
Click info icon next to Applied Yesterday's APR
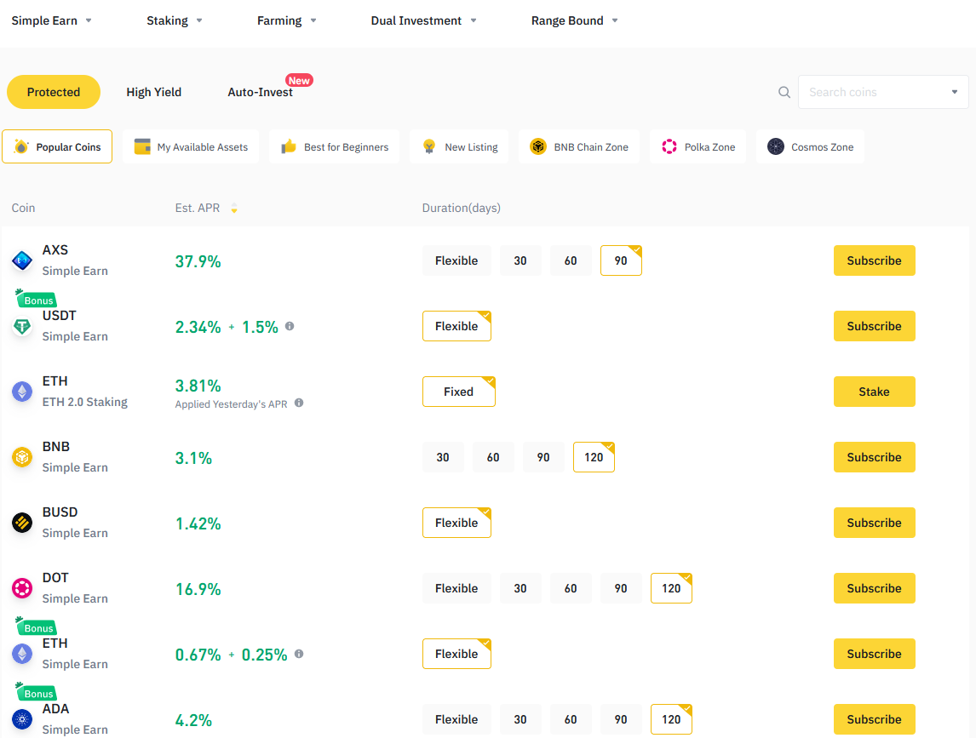click(299, 403)
